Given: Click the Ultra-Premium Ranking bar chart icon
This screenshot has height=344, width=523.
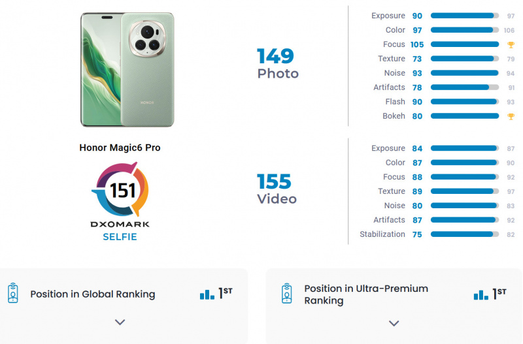Looking at the screenshot, I should pyautogui.click(x=481, y=294).
